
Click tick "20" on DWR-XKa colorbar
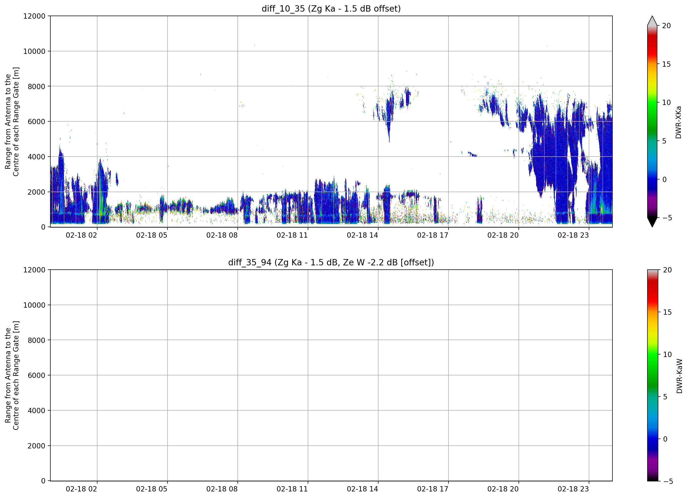[x=666, y=26]
